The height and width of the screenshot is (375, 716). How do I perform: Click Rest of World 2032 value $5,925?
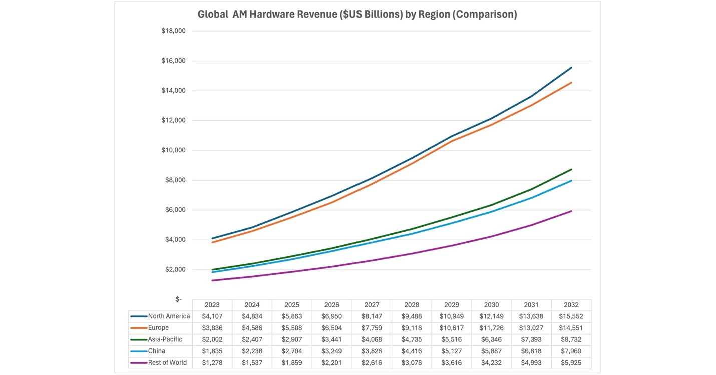coord(571,363)
